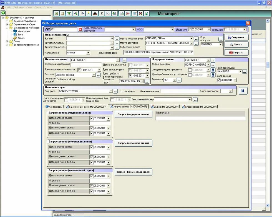Switch to Страхование (MSCU0000007) tab
Viewport: 272px width, 217px height.
[x=199, y=107]
